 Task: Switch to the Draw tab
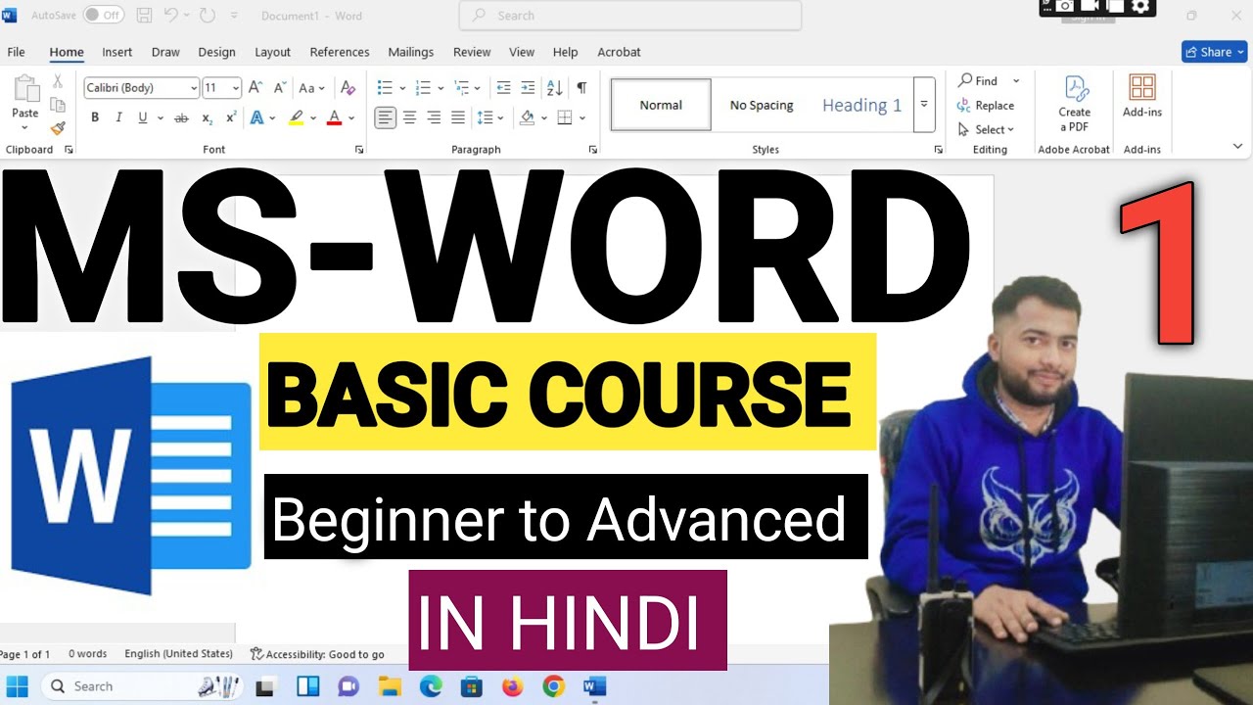click(165, 52)
